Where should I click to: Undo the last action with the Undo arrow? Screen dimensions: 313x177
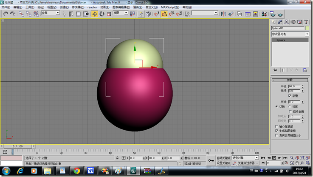click(6, 14)
